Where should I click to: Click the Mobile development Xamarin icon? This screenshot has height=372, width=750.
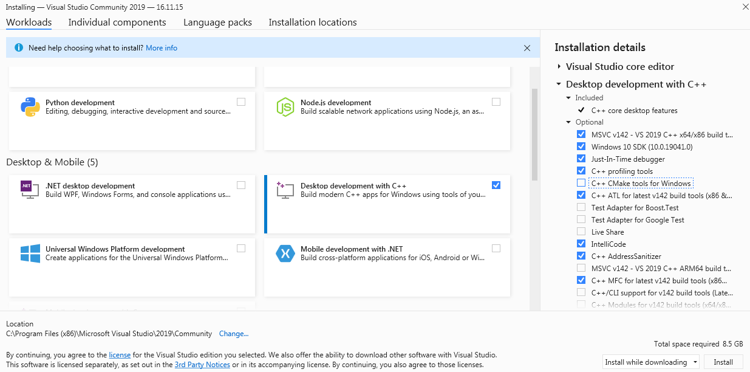click(285, 253)
